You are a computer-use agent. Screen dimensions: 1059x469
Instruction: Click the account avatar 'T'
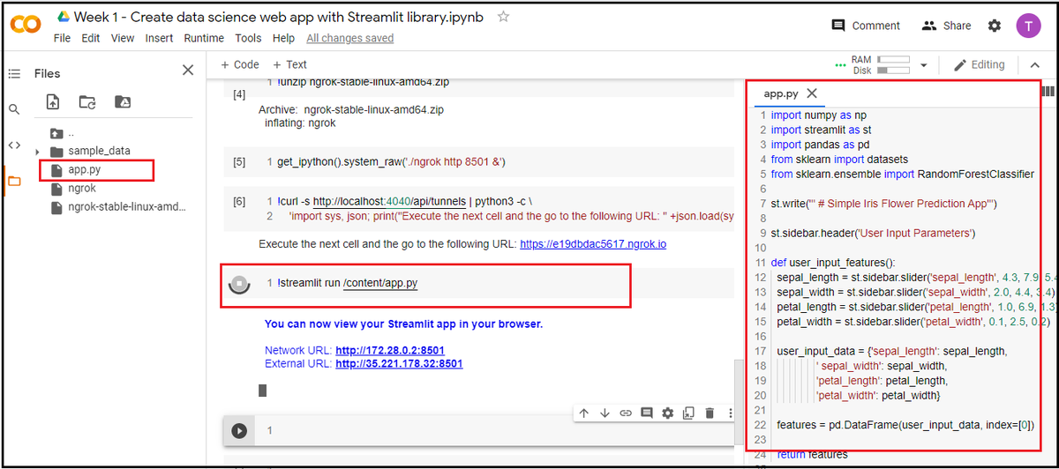click(x=1028, y=26)
